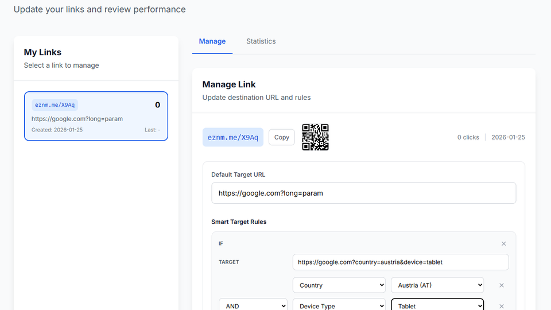Click the QR code image
This screenshot has height=310, width=551.
[315, 137]
